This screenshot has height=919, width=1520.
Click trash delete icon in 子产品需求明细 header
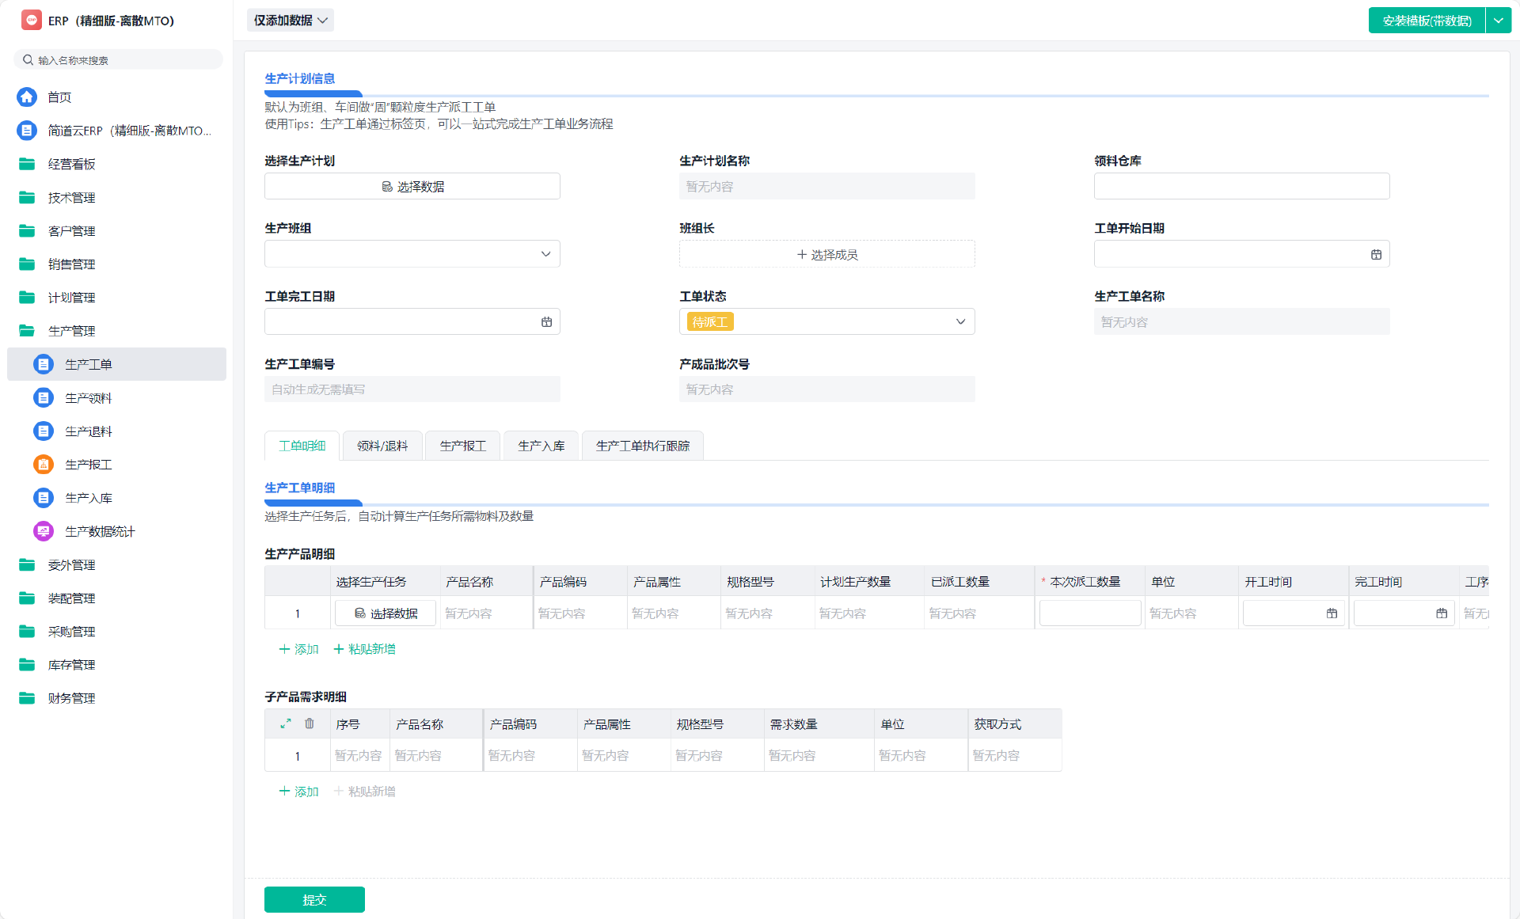(x=310, y=723)
